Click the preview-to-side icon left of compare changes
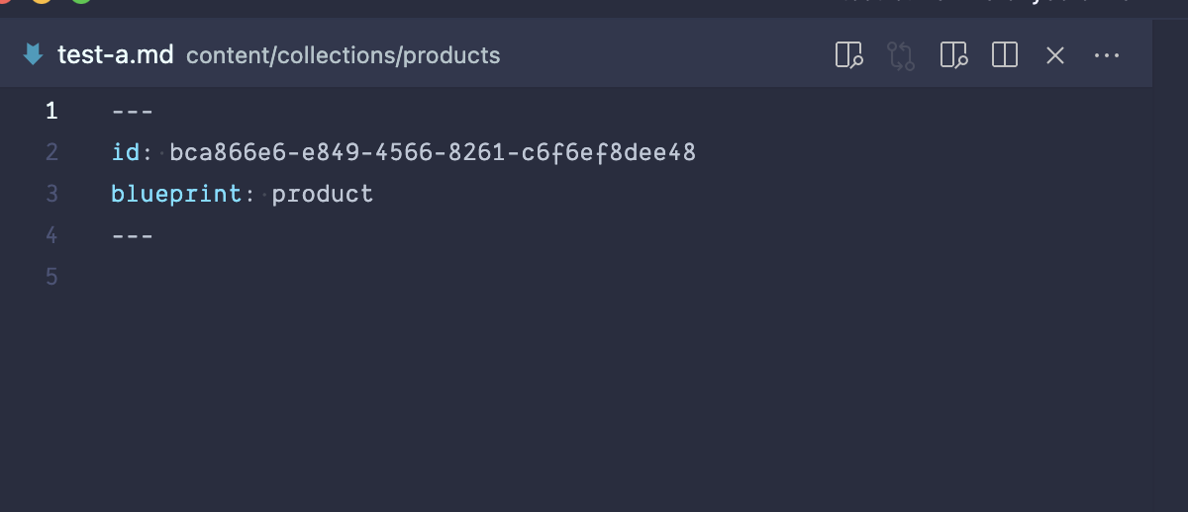This screenshot has width=1188, height=512. click(849, 55)
